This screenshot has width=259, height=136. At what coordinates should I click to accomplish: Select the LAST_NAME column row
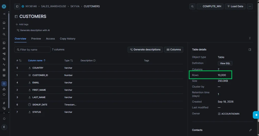point(99,97)
